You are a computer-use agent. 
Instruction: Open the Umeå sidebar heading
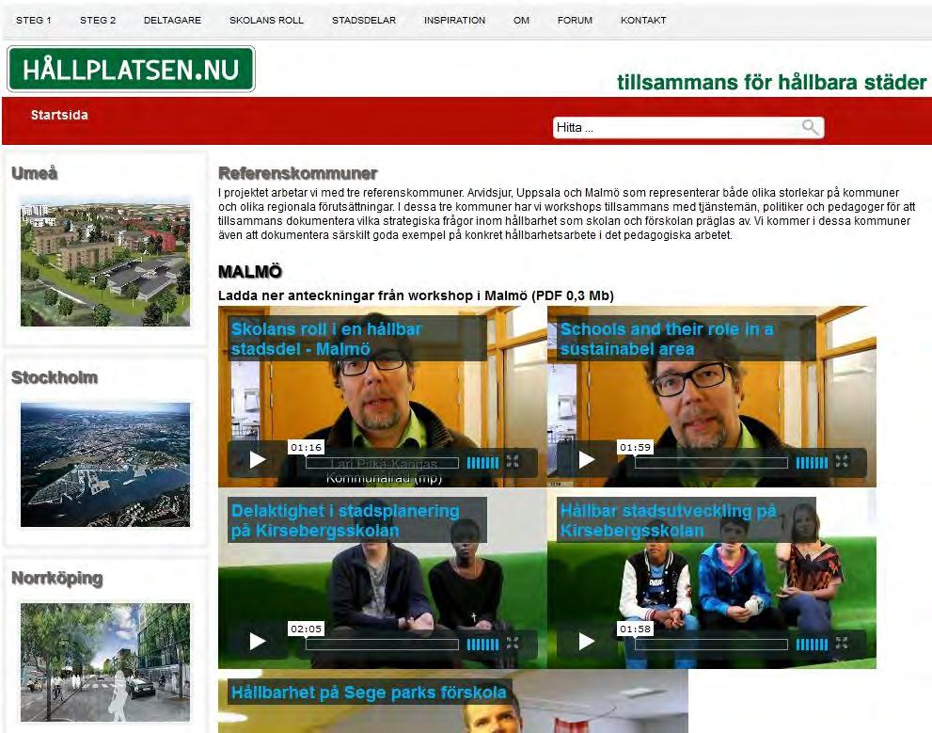pos(35,173)
